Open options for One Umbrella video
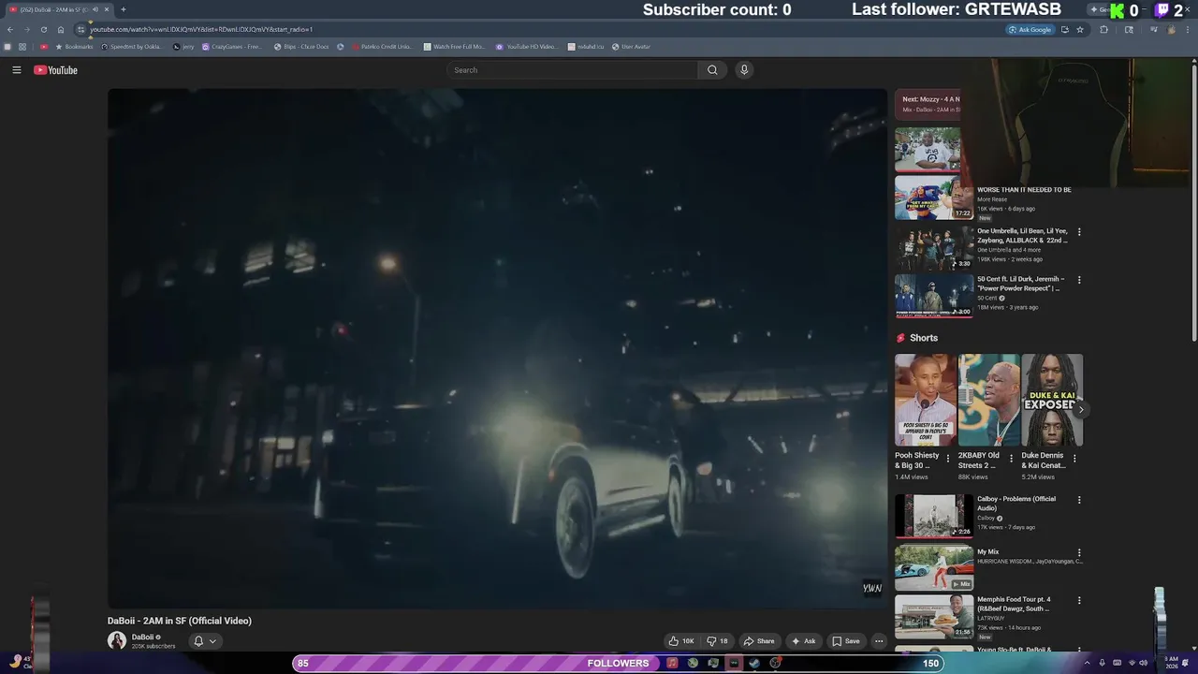Image resolution: width=1198 pixels, height=674 pixels. pyautogui.click(x=1079, y=232)
